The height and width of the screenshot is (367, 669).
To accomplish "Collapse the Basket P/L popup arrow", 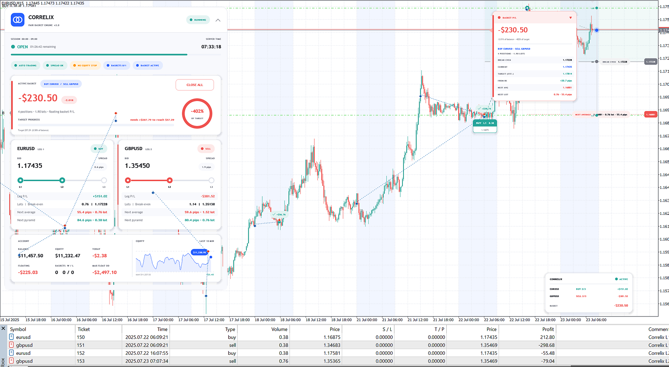I will [570, 18].
